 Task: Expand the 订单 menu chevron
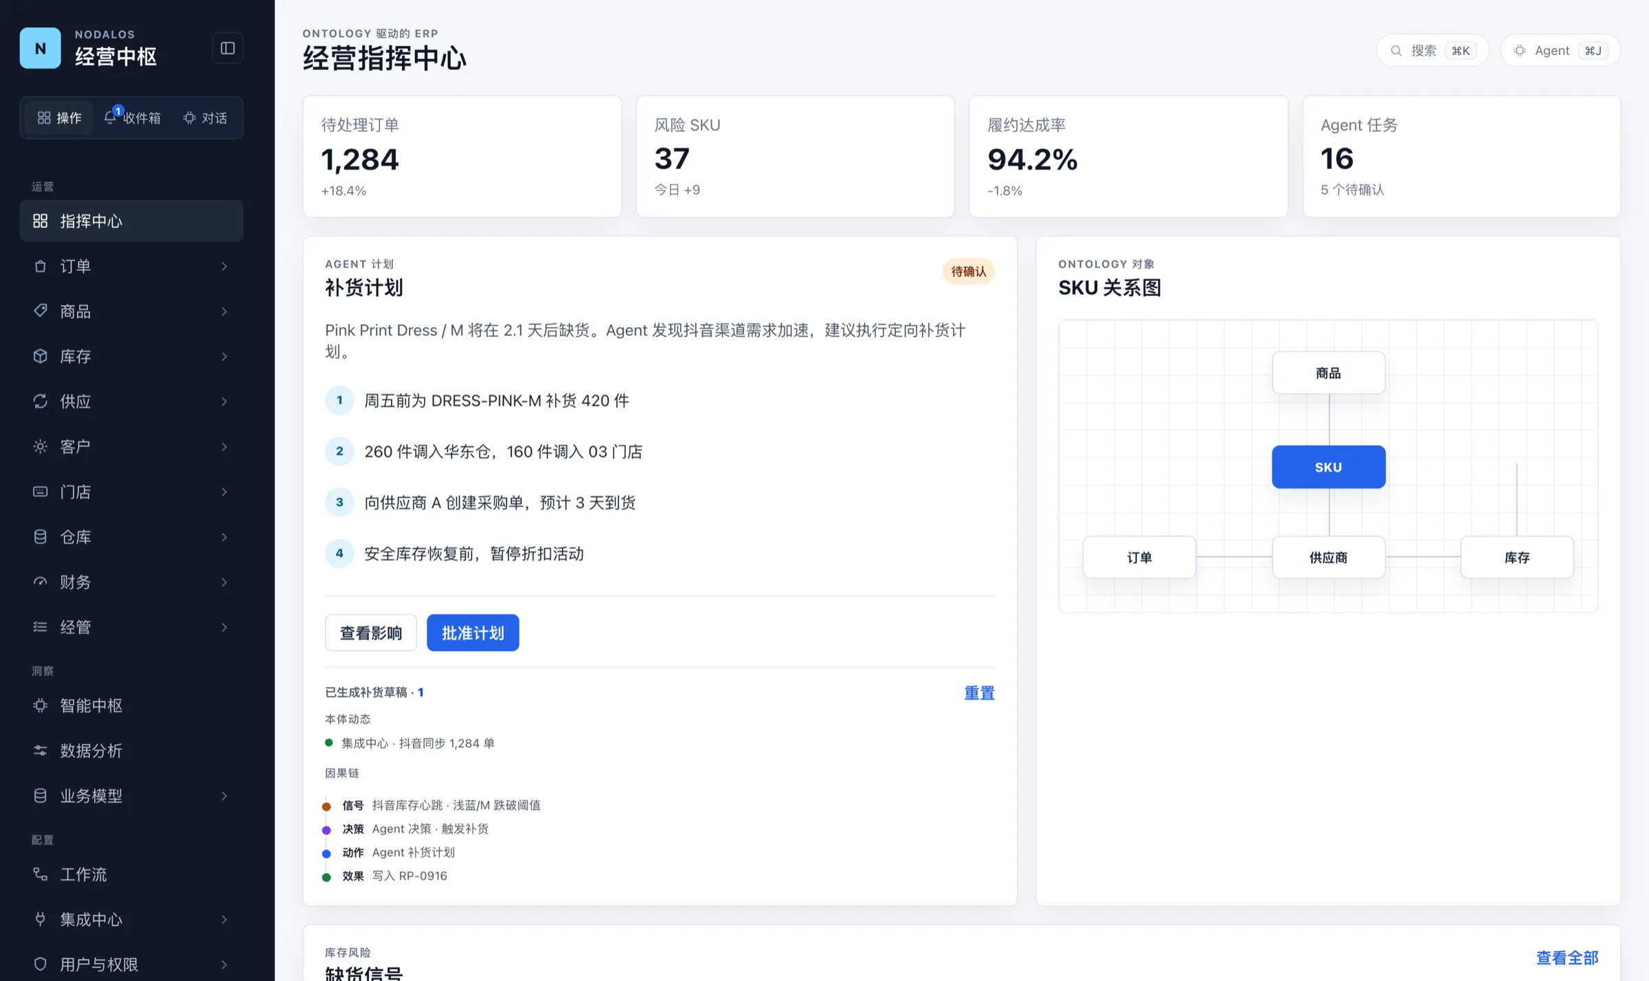(224, 266)
